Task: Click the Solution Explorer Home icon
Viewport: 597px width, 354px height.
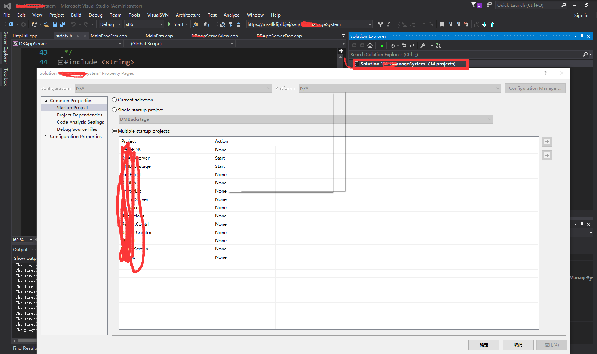Action: [370, 45]
